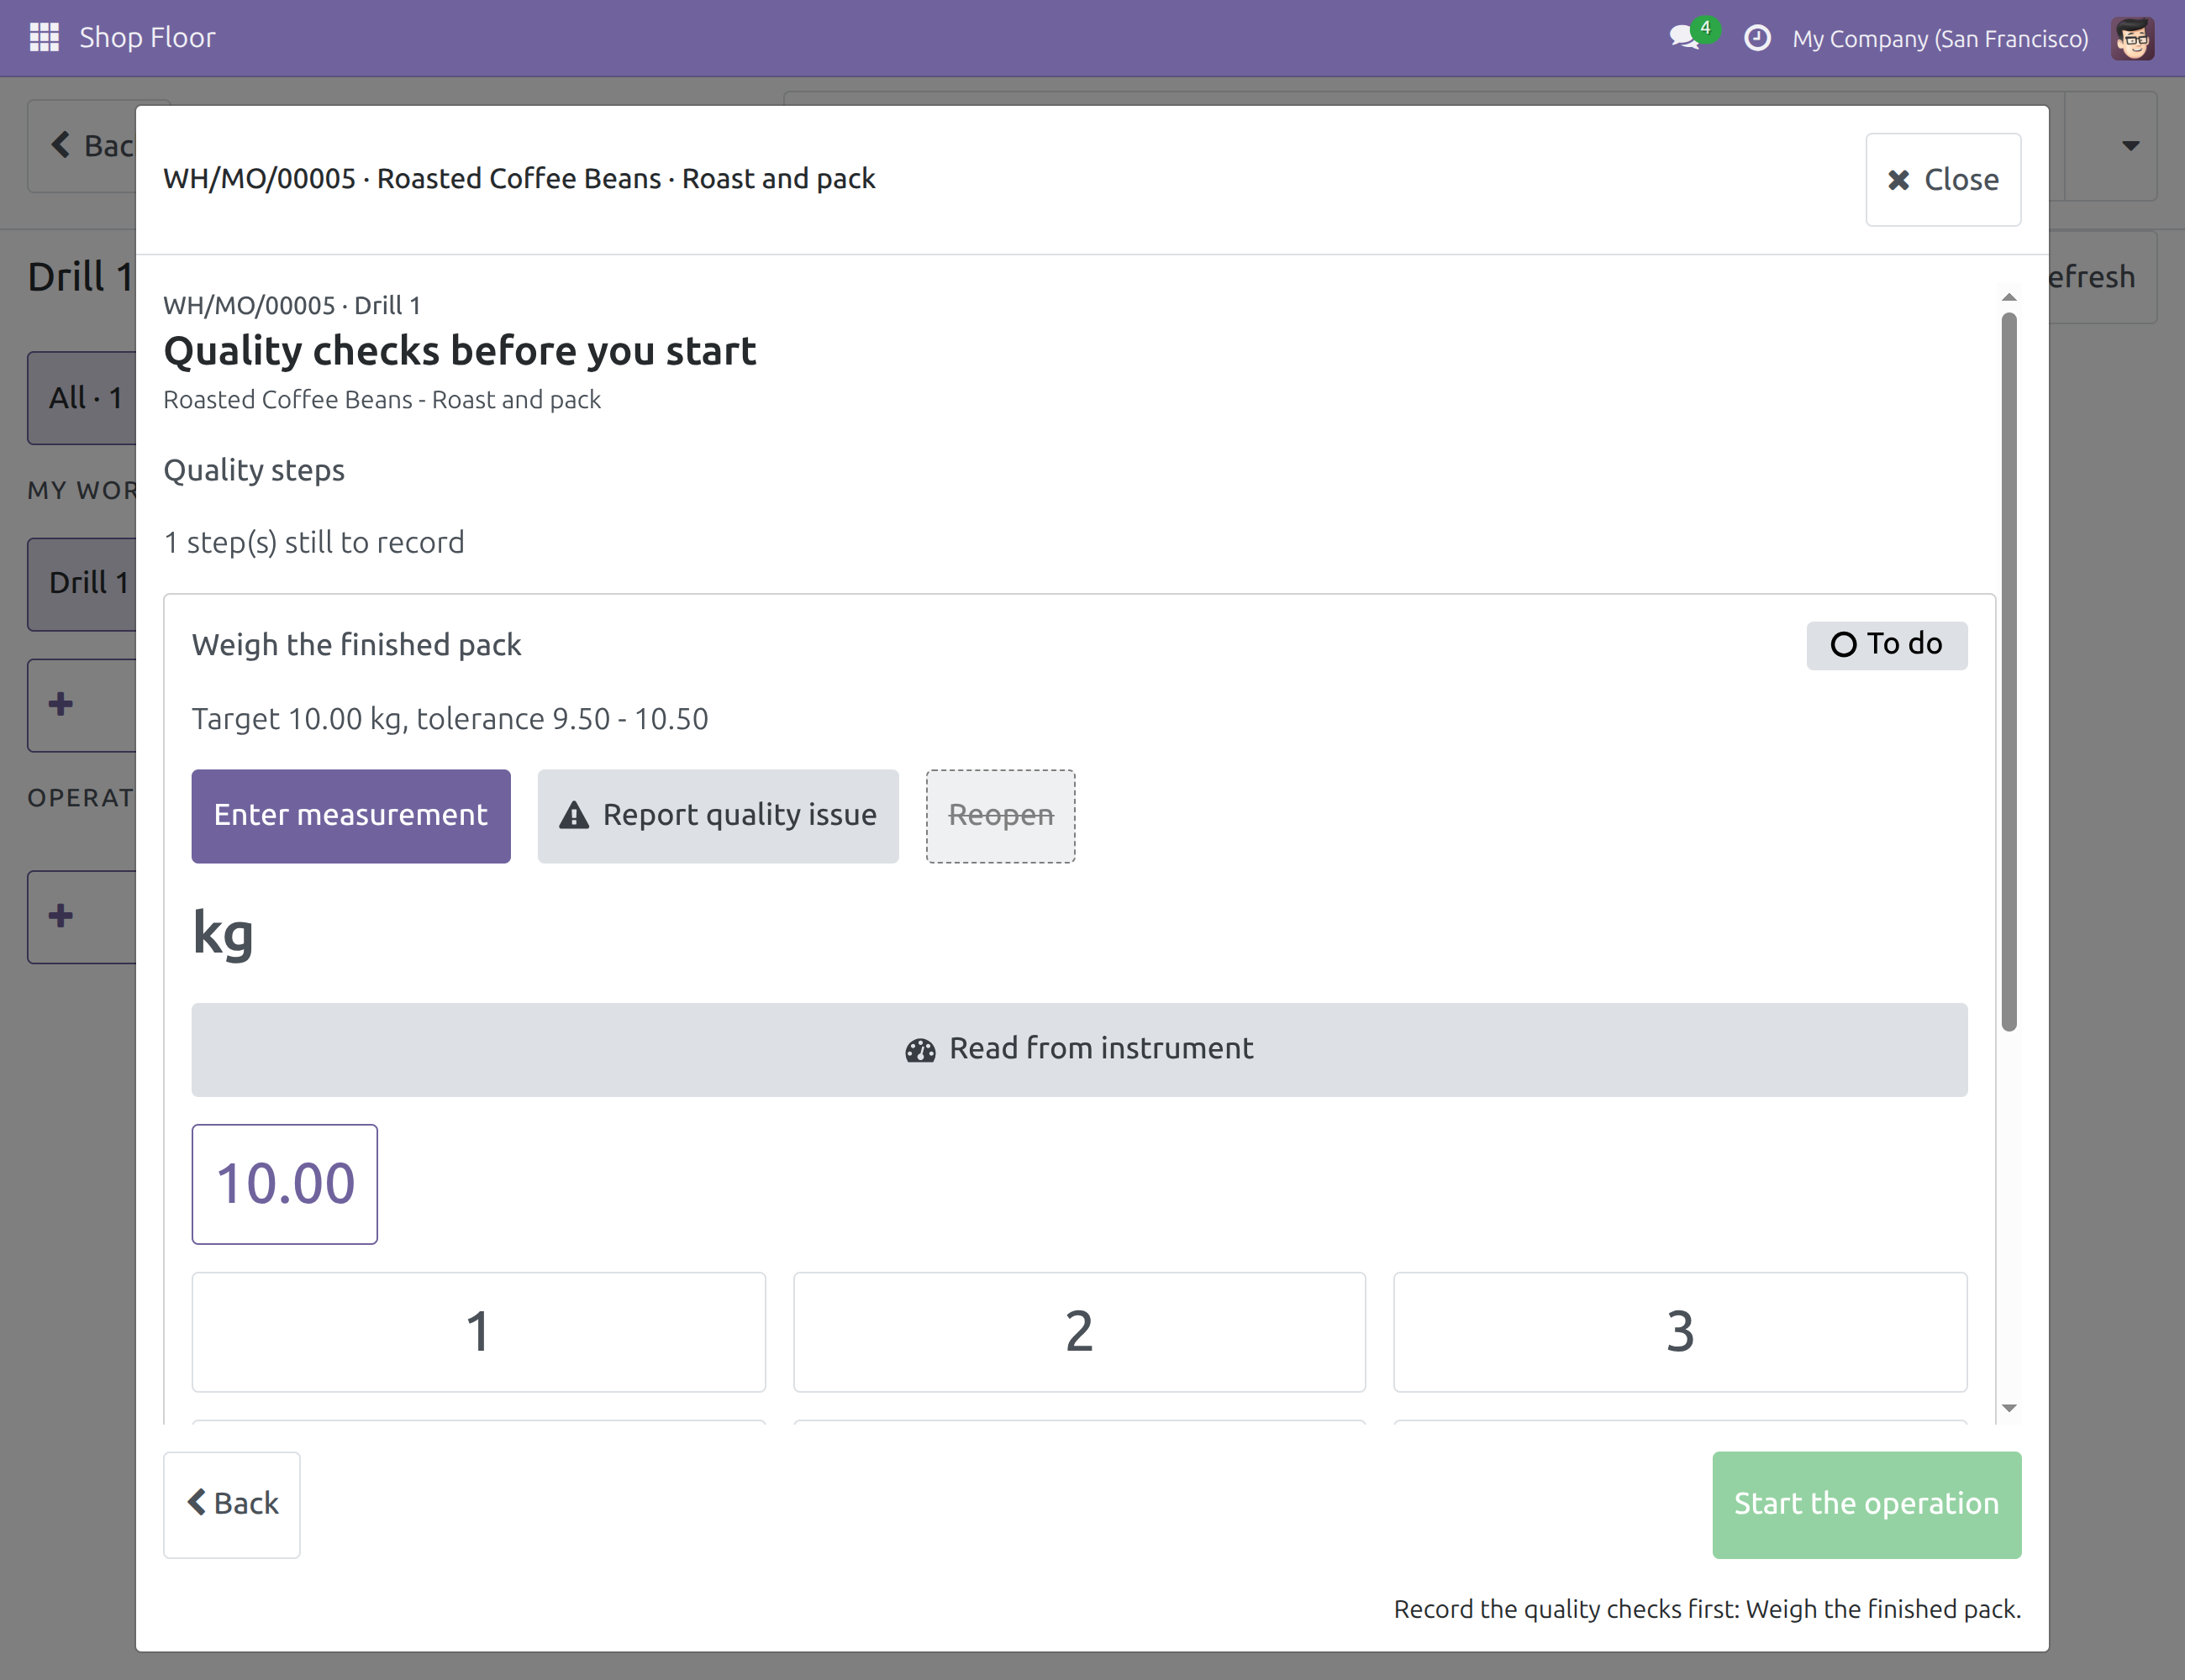
Task: Tap keypad digit 2
Action: tap(1080, 1332)
